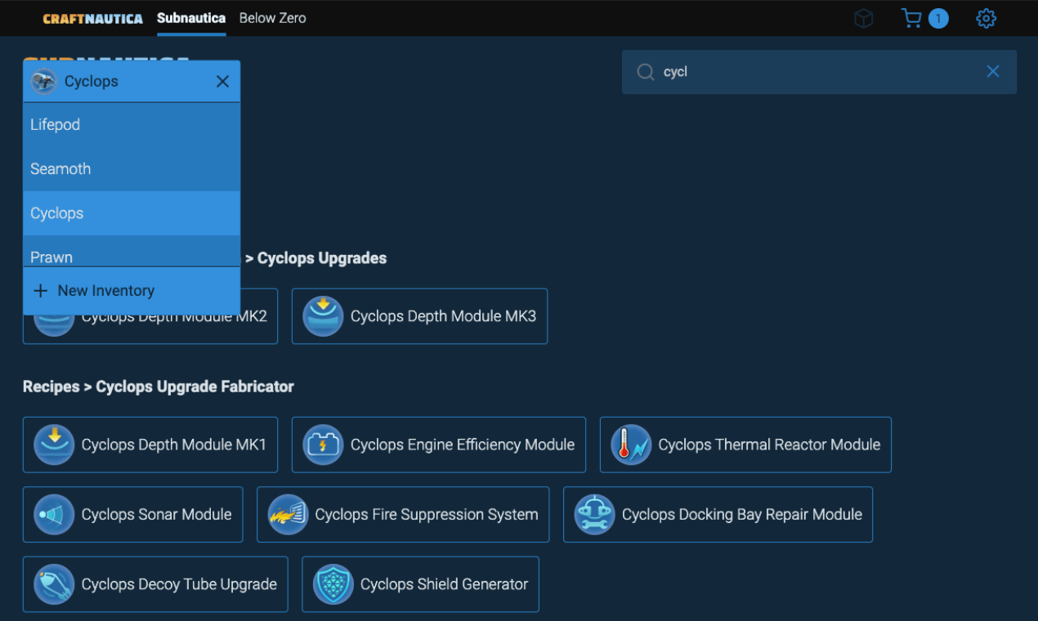Click the Cyclops Depth Module MK1 icon
This screenshot has height=621, width=1038.
[x=54, y=445]
